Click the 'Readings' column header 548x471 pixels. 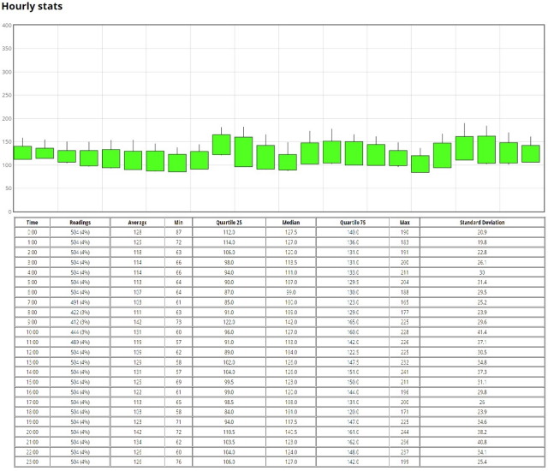coord(80,222)
